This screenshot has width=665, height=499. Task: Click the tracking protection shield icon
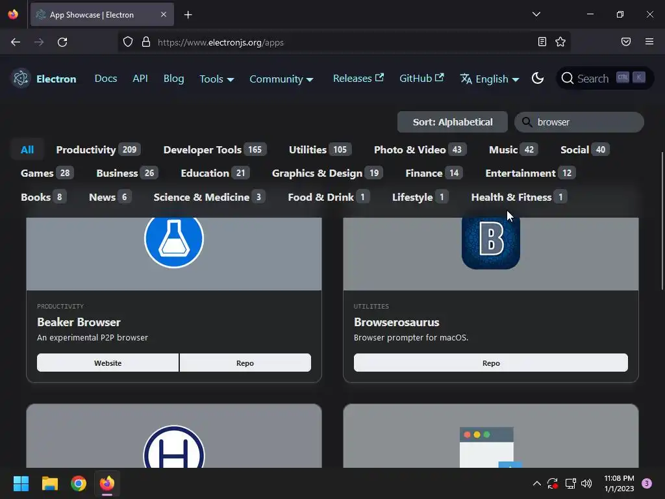tap(128, 42)
